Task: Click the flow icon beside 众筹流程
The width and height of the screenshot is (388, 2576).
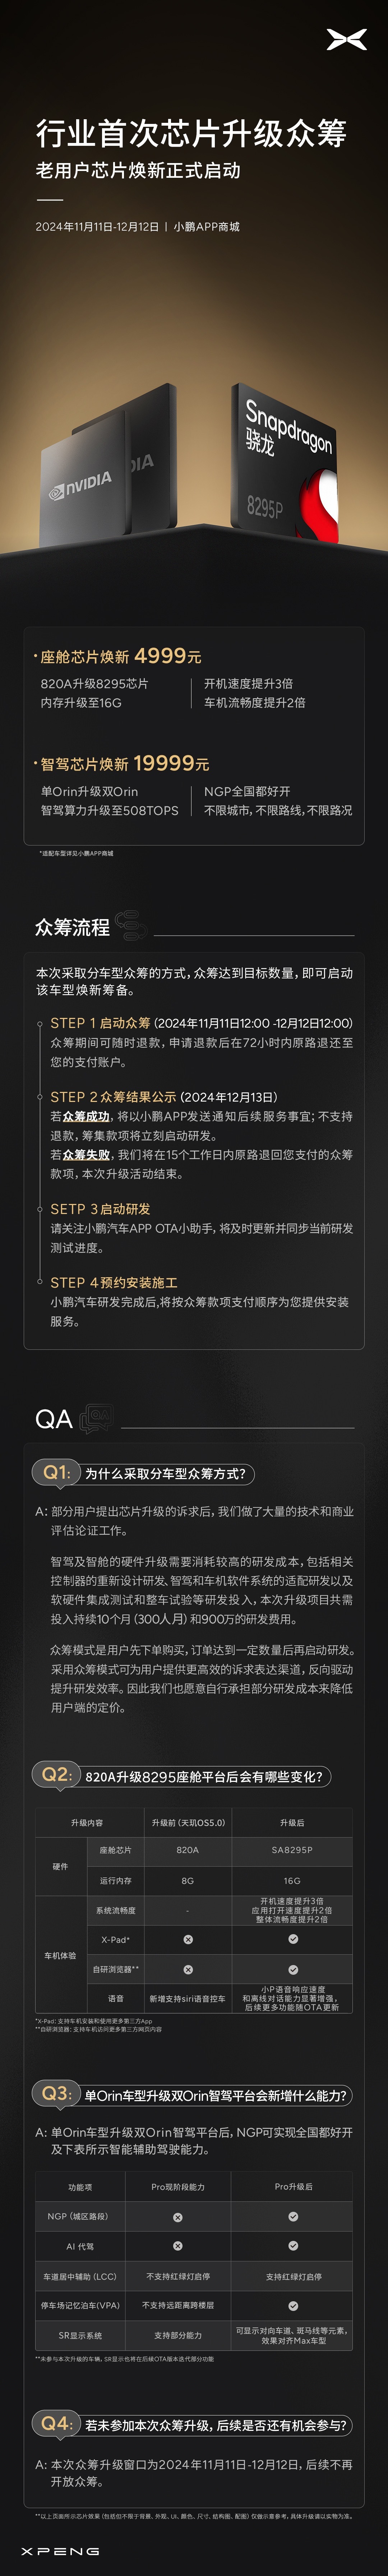Action: [x=130, y=926]
